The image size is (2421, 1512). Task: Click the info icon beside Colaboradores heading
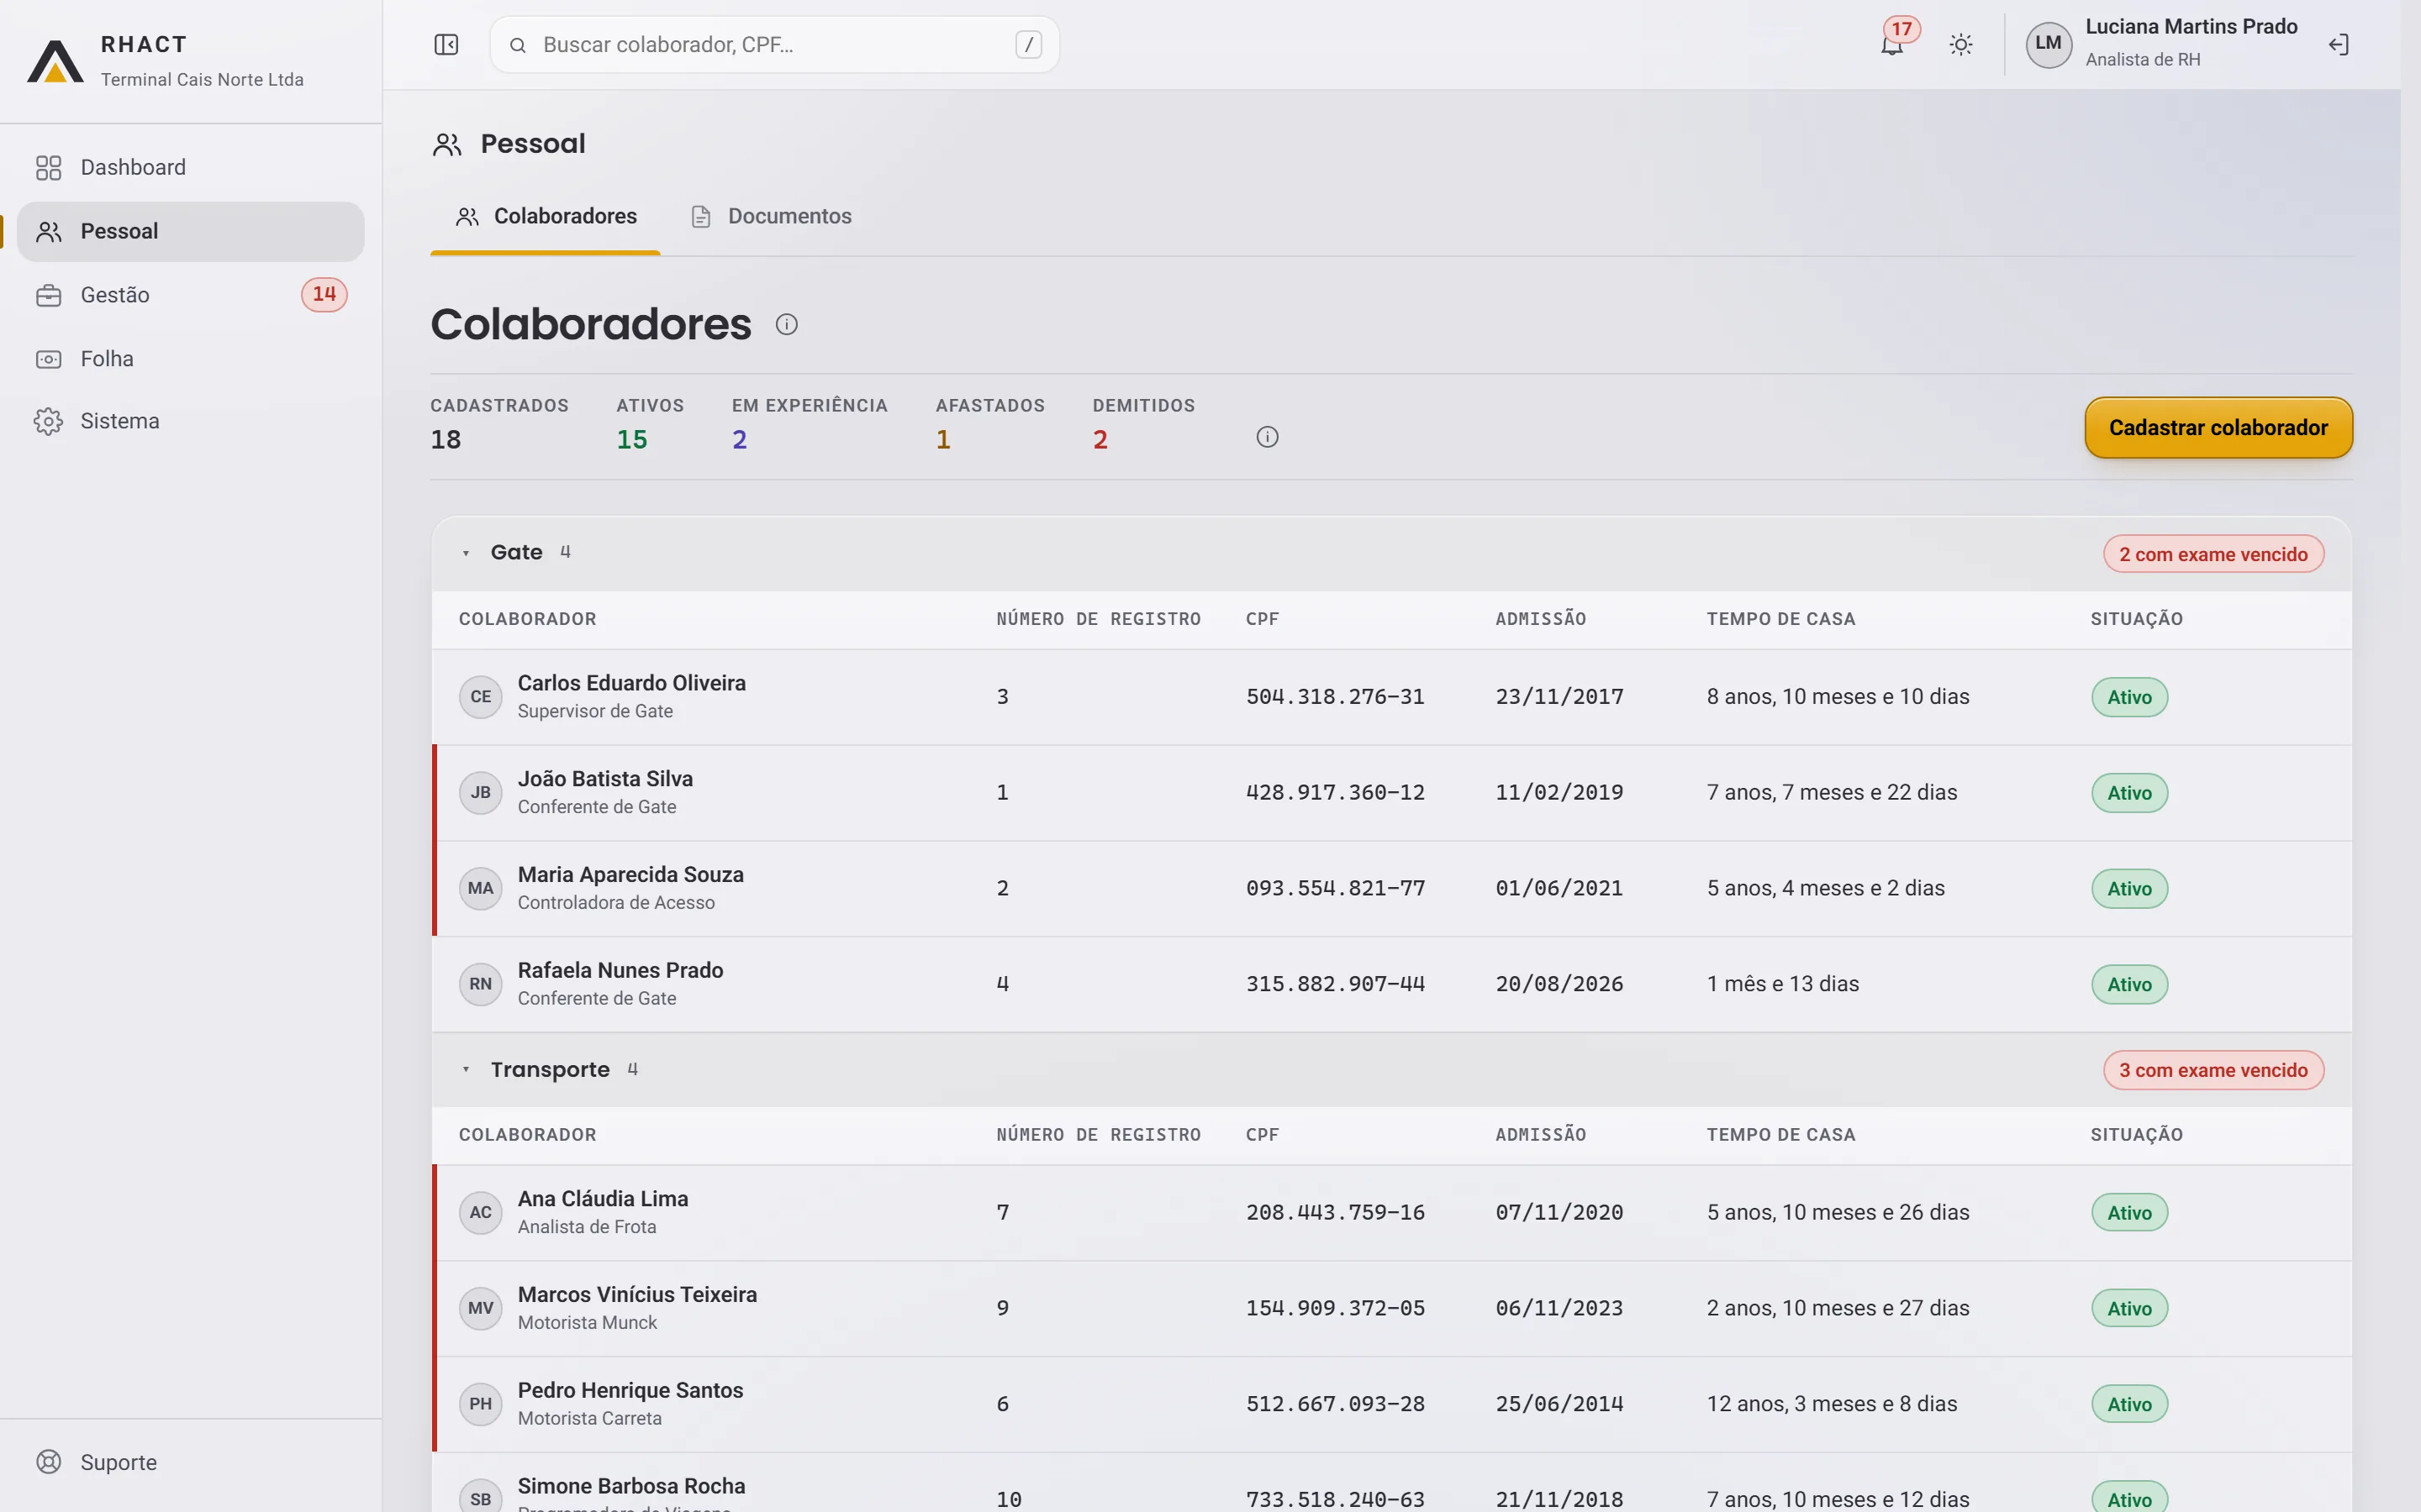pos(786,324)
